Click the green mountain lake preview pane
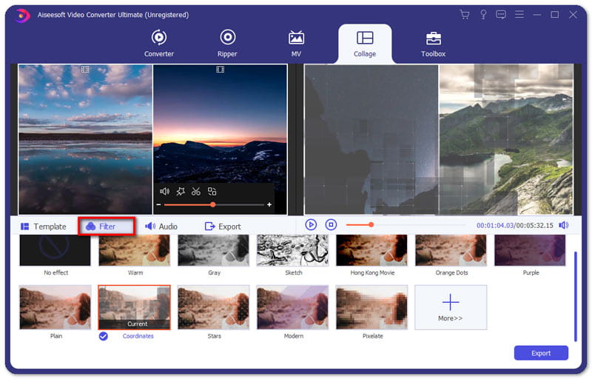This screenshot has width=592, height=379. click(x=506, y=139)
